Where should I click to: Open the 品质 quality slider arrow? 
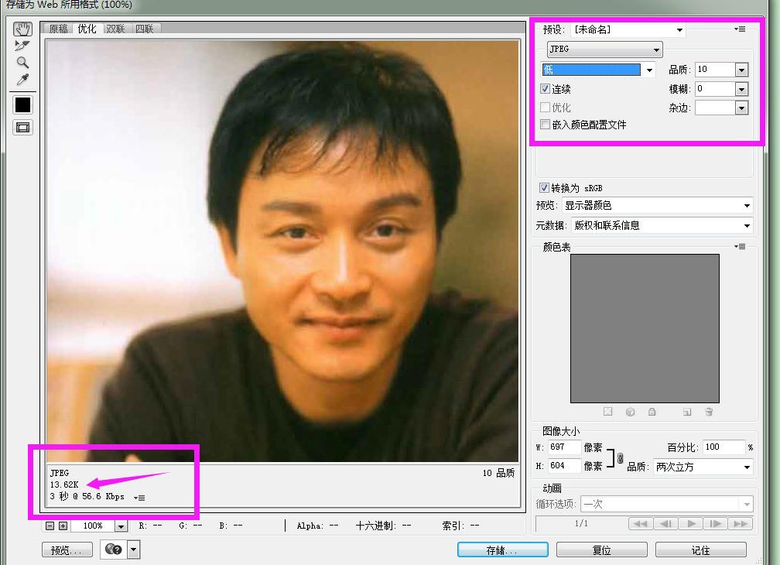pos(741,70)
